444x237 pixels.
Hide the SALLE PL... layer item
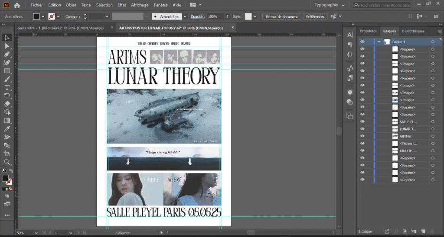tap(362, 122)
